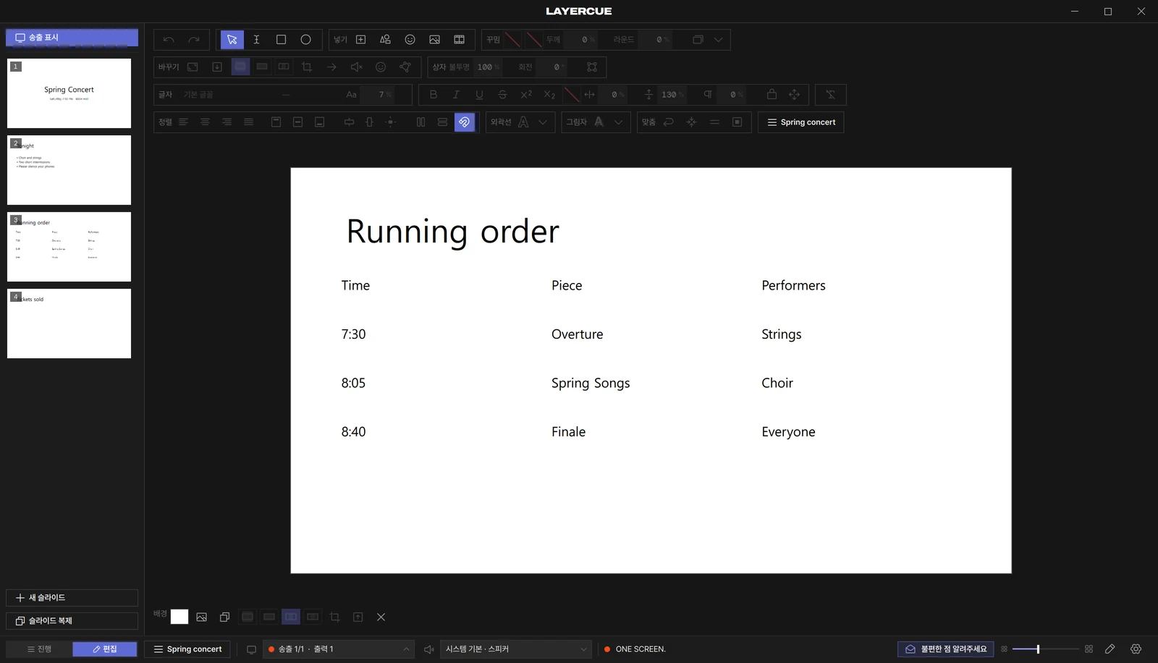Open the 송출 1/1 출력 1 dropdown
Viewport: 1158px width, 663px height.
338,649
